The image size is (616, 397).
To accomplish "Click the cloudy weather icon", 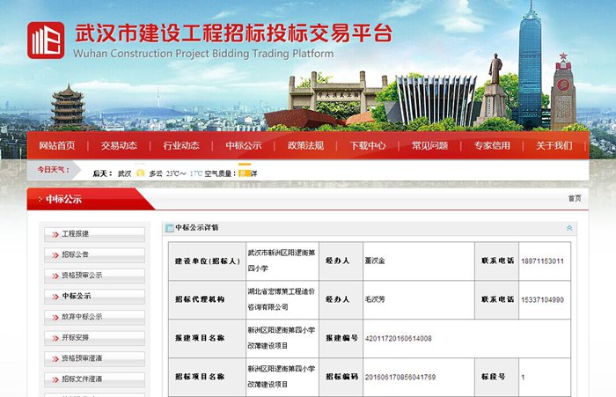I will pyautogui.click(x=141, y=173).
